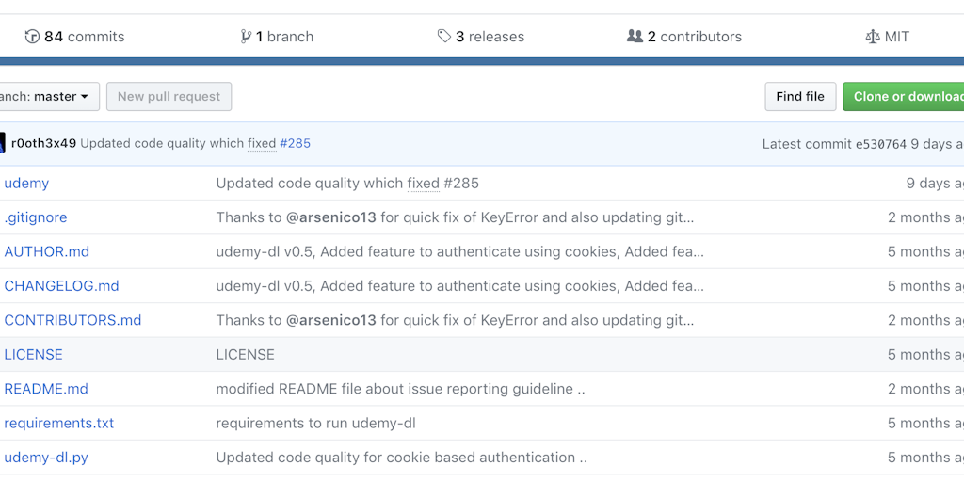View the 2 contributors list
Image resolution: width=964 pixels, height=482 pixels.
click(684, 37)
